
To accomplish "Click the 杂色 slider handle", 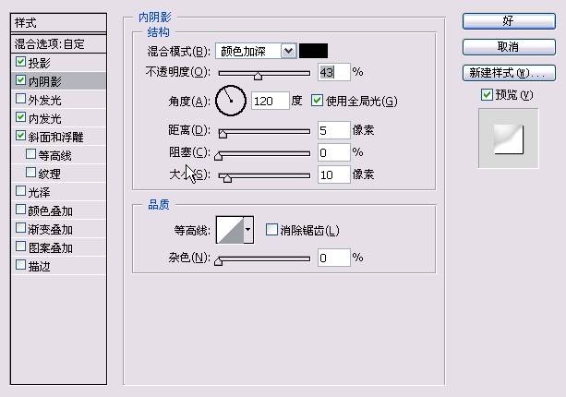I will pyautogui.click(x=219, y=261).
